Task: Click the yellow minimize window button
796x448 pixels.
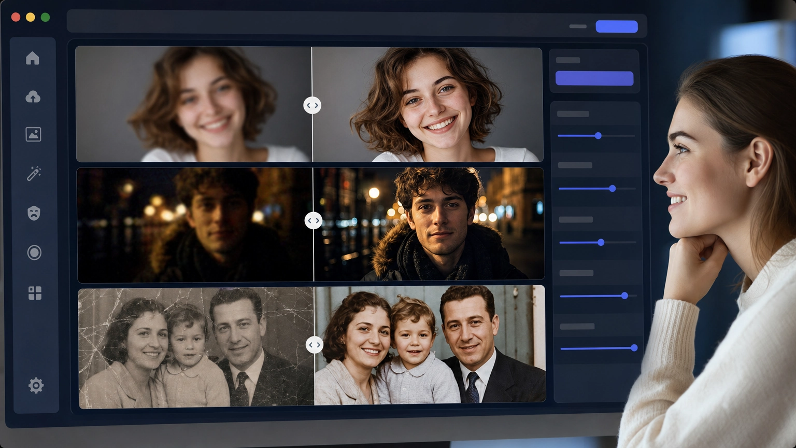Action: [31, 17]
